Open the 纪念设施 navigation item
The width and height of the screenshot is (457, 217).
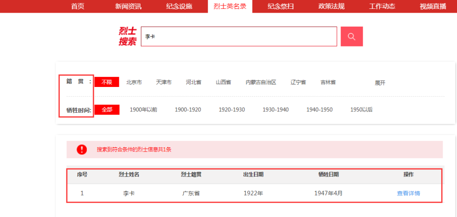[179, 6]
